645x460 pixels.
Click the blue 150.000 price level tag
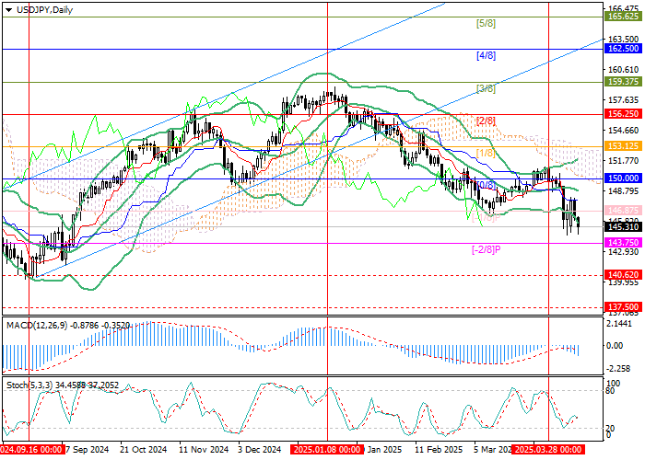tap(624, 178)
